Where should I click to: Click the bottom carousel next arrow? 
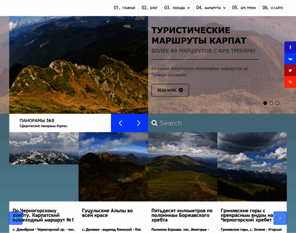[x=280, y=218]
